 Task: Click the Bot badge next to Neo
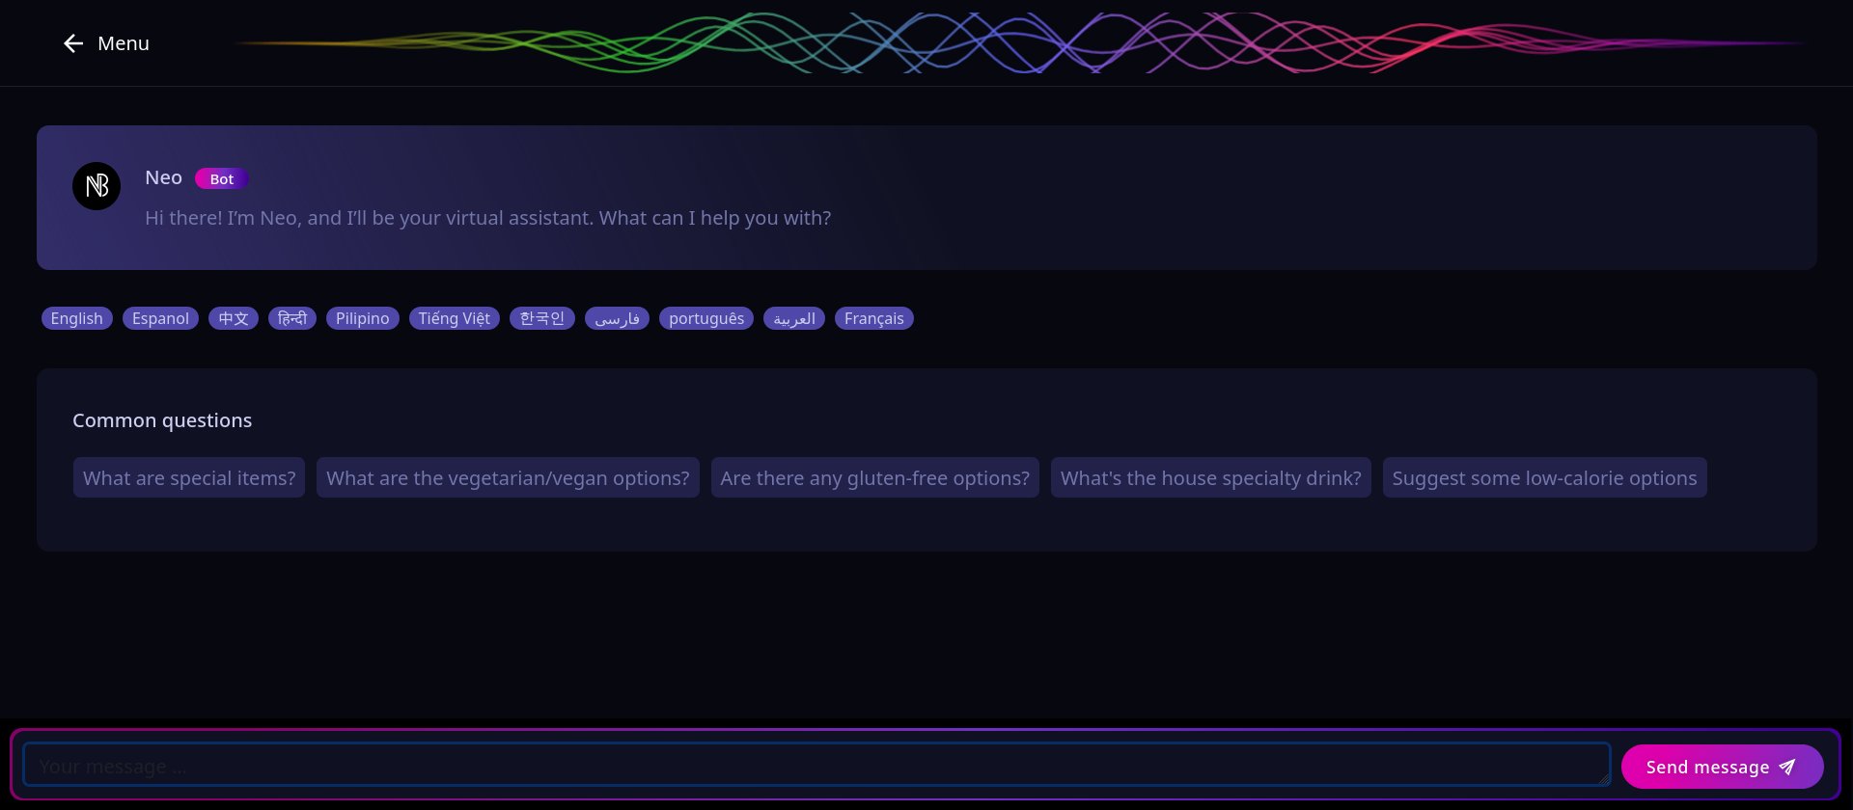[221, 179]
